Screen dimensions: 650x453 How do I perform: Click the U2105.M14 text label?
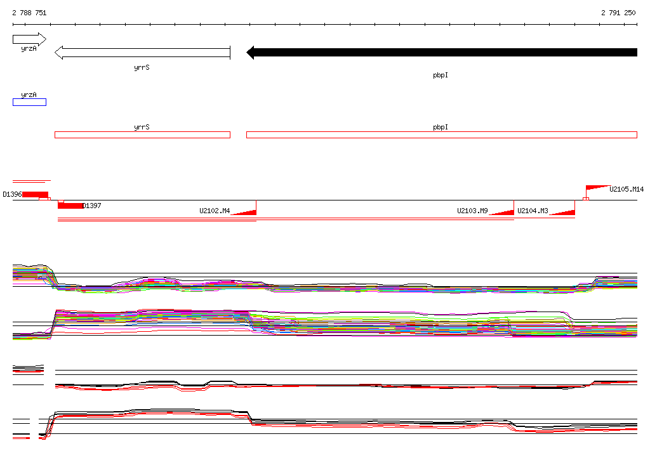(627, 190)
